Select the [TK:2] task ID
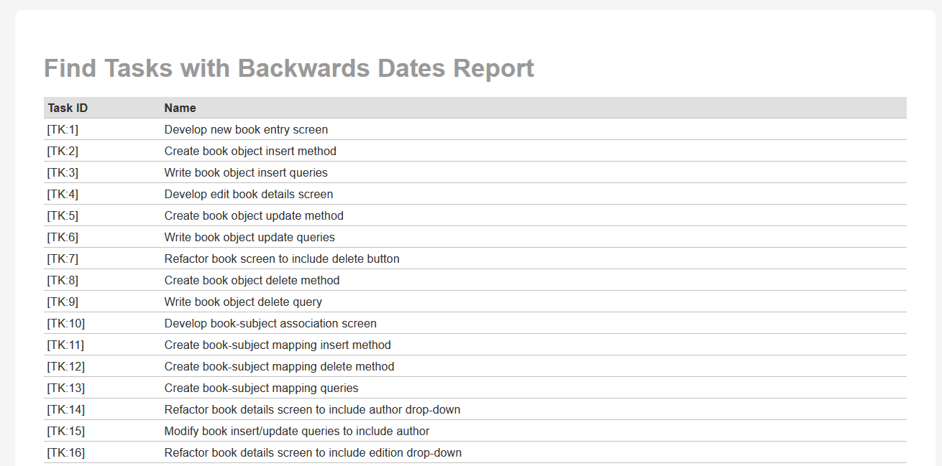This screenshot has height=466, width=942. point(63,151)
